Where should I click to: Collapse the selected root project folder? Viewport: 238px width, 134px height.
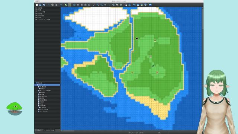click(x=36, y=85)
